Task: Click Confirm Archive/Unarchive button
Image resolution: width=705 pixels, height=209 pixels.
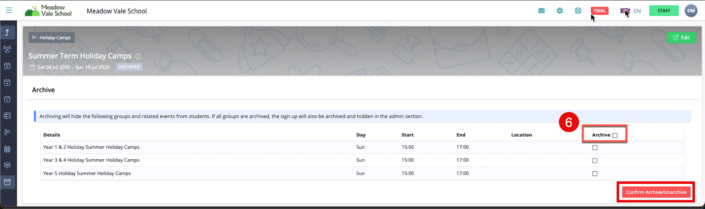Action: click(x=656, y=192)
